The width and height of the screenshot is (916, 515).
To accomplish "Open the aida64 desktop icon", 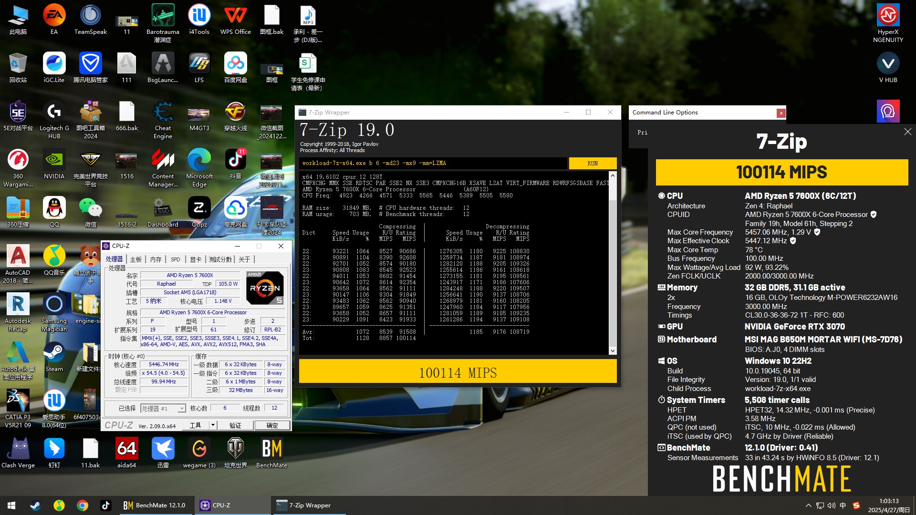I will point(126,453).
